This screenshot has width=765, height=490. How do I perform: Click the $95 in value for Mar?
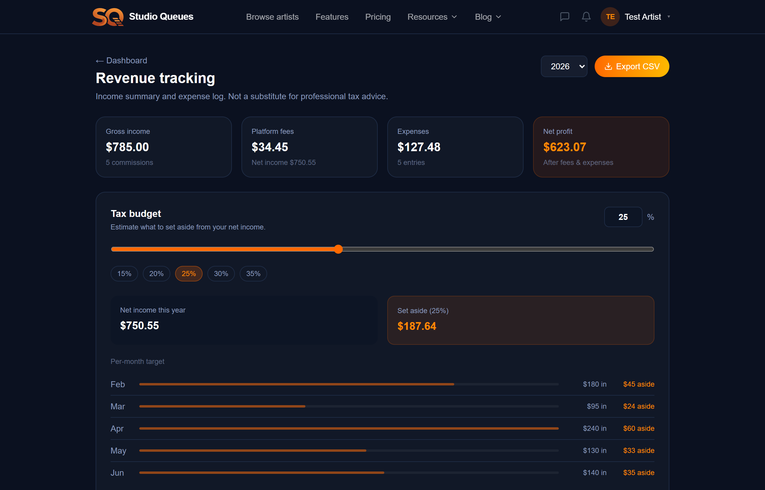pos(596,406)
